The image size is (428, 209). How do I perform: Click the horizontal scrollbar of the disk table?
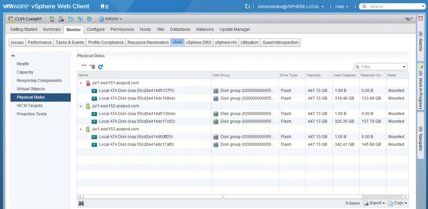[223, 196]
